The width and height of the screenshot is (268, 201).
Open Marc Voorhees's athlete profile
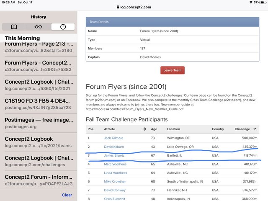115,164
